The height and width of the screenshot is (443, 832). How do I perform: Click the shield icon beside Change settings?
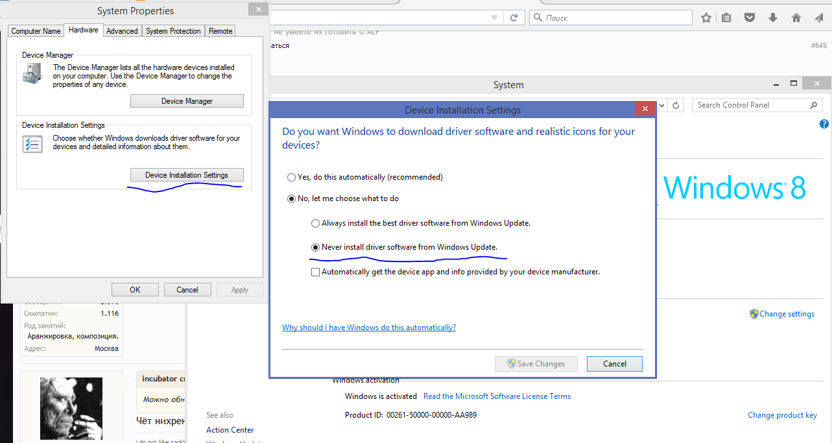[754, 314]
